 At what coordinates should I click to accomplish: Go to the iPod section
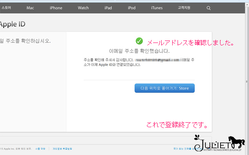coord(132,8)
